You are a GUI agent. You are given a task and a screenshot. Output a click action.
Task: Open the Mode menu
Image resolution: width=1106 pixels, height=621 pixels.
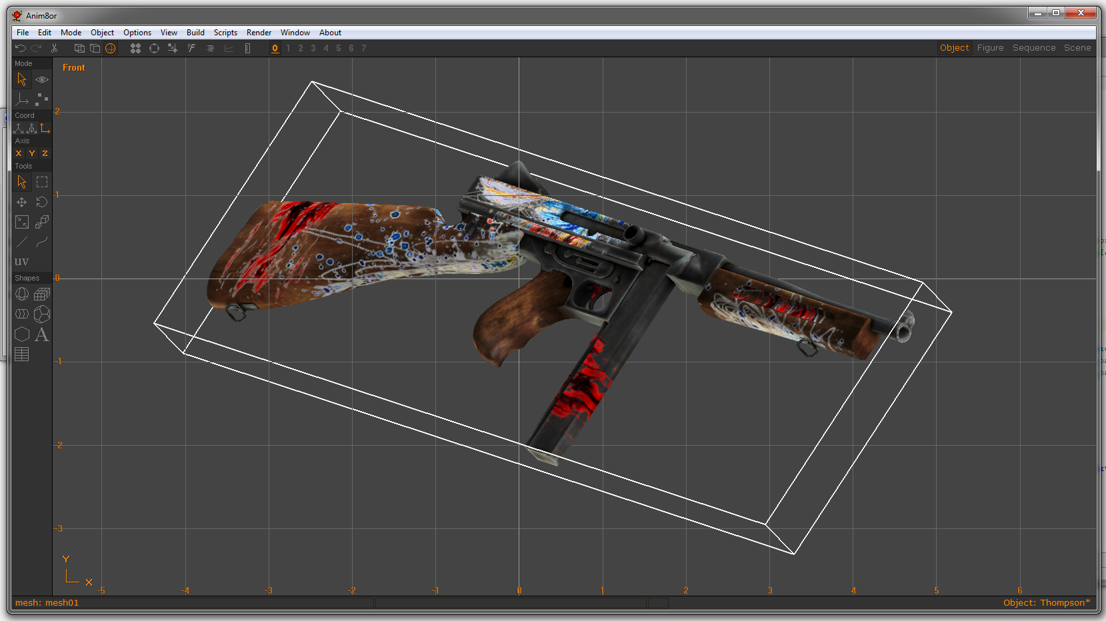71,33
